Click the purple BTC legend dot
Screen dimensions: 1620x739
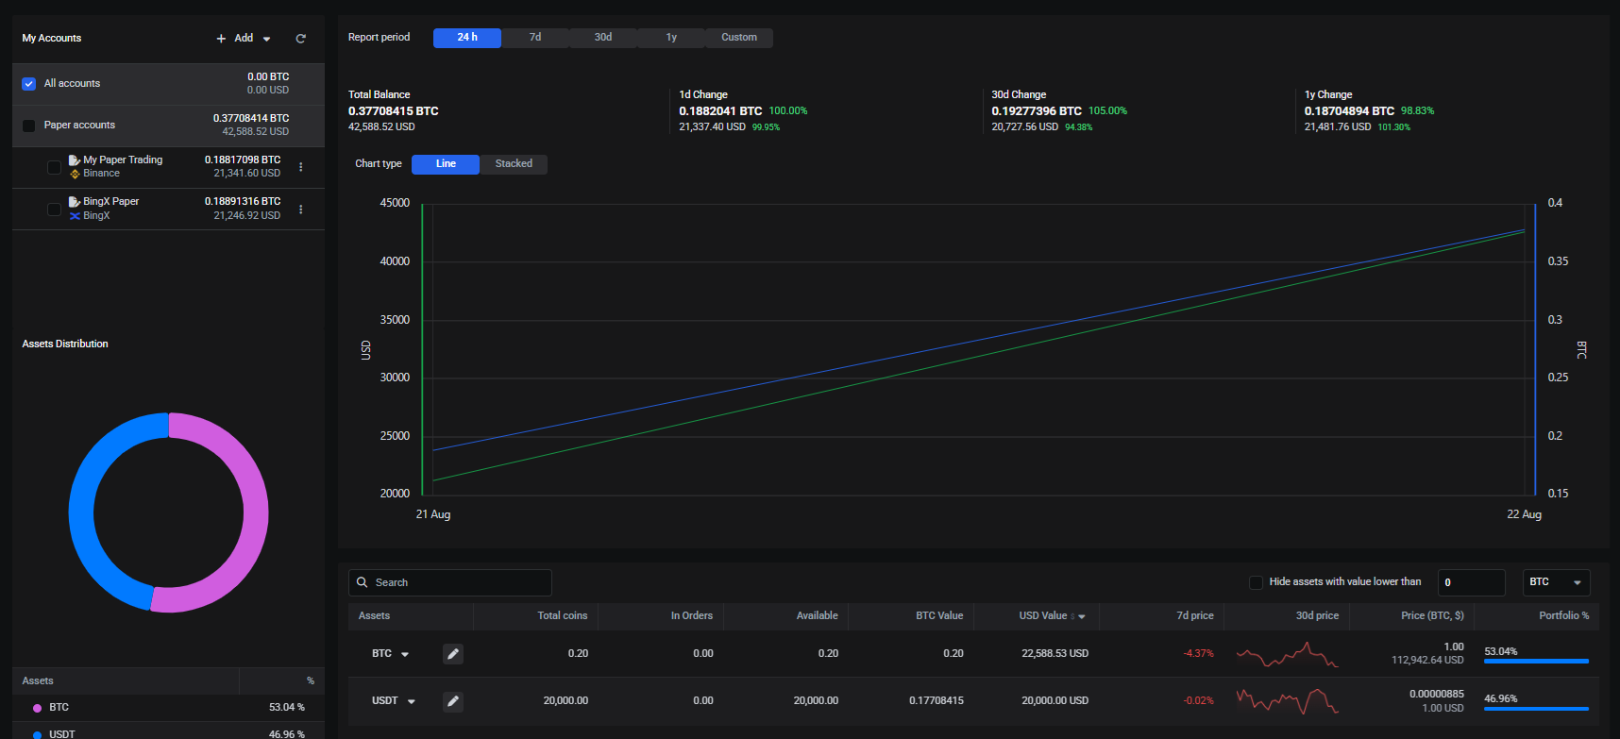coord(38,708)
